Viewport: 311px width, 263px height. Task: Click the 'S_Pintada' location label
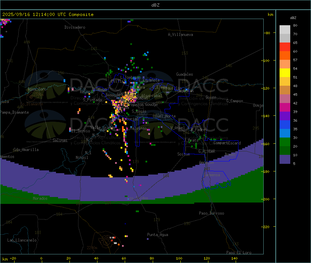pyautogui.click(x=92, y=100)
